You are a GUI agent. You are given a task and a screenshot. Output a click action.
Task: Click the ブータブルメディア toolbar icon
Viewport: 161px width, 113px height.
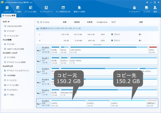click(x=134, y=9)
